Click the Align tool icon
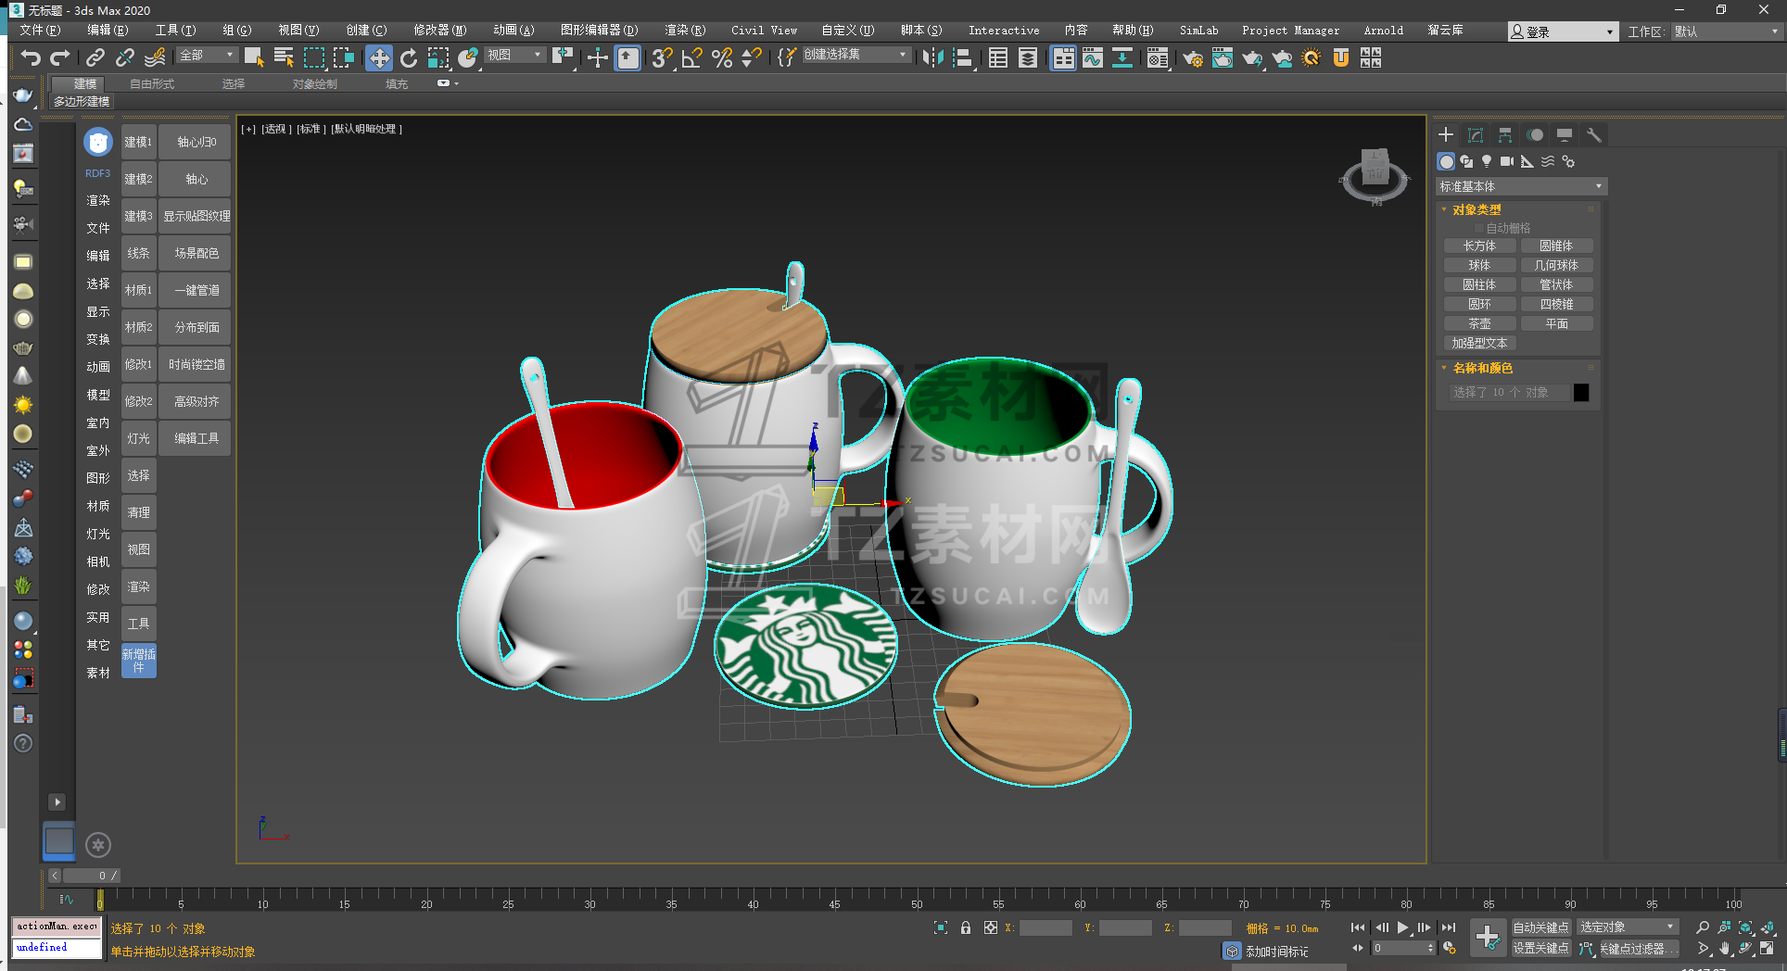Viewport: 1787px width, 971px height. point(963,57)
